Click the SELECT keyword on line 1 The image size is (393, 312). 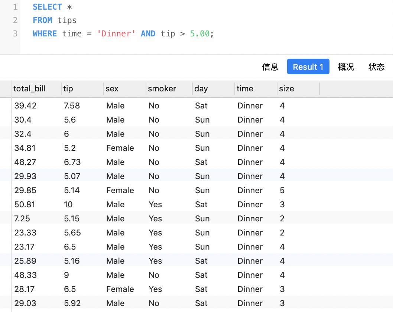(47, 7)
